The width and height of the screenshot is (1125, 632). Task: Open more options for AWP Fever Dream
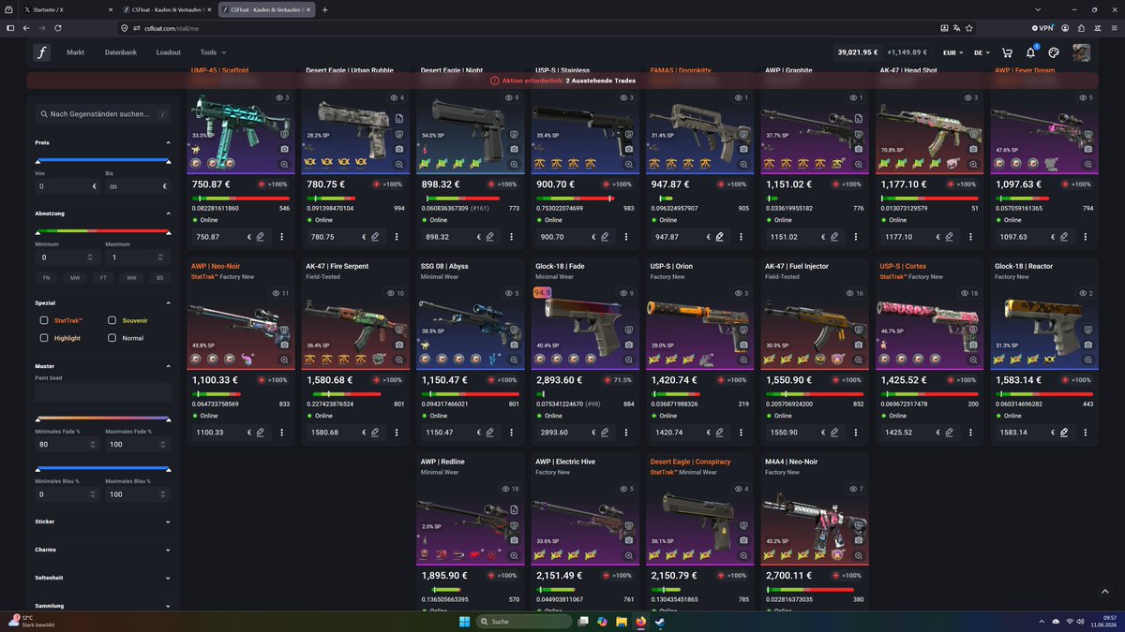(x=1085, y=237)
